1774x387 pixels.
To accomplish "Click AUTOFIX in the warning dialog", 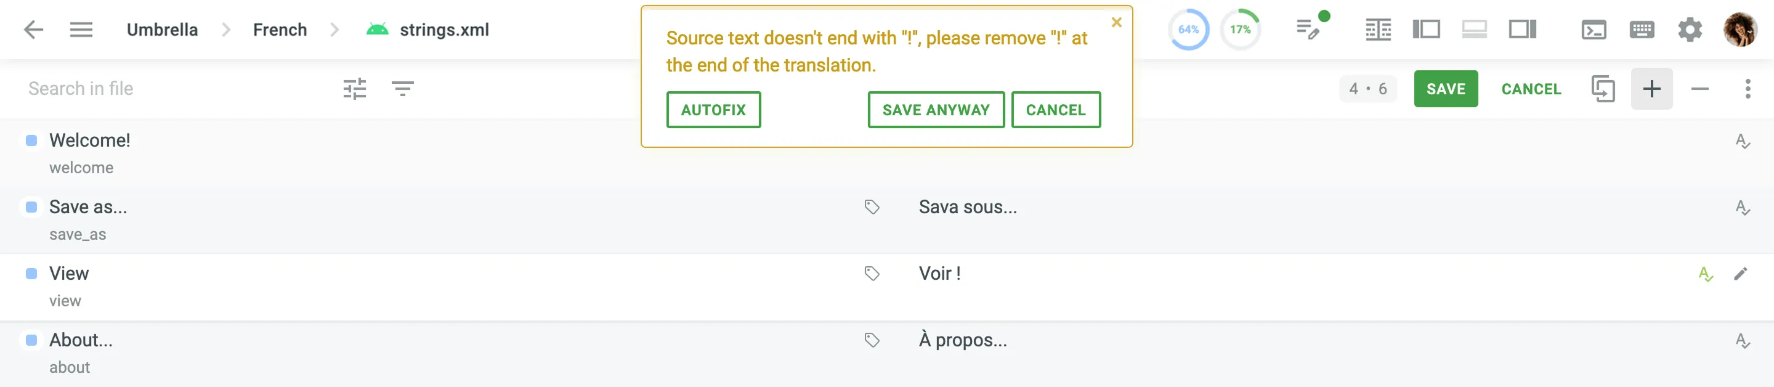I will [x=713, y=110].
